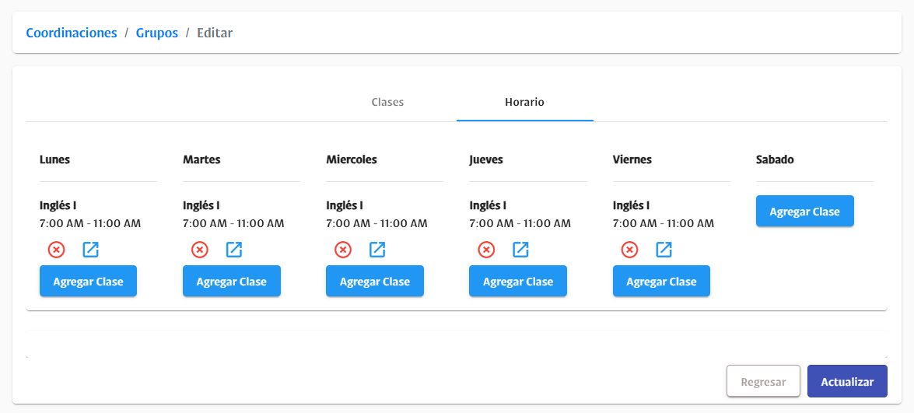
Task: Open edit icon for Martes class
Action: coord(234,250)
